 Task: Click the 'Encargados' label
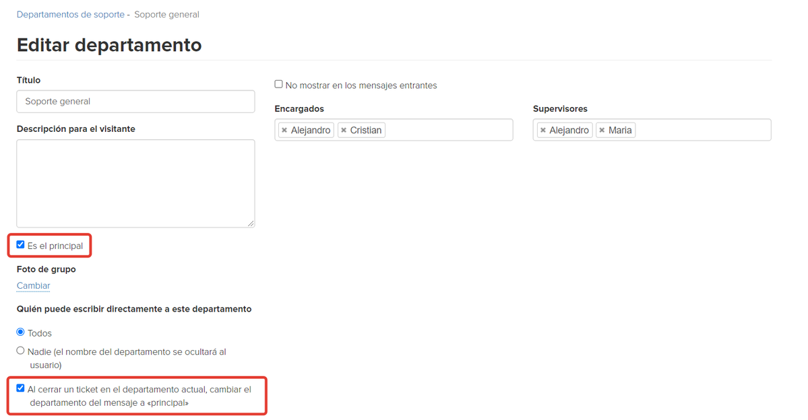[299, 108]
